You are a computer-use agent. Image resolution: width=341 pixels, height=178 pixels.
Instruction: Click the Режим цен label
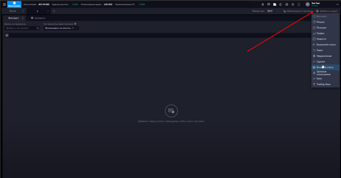[258, 11]
